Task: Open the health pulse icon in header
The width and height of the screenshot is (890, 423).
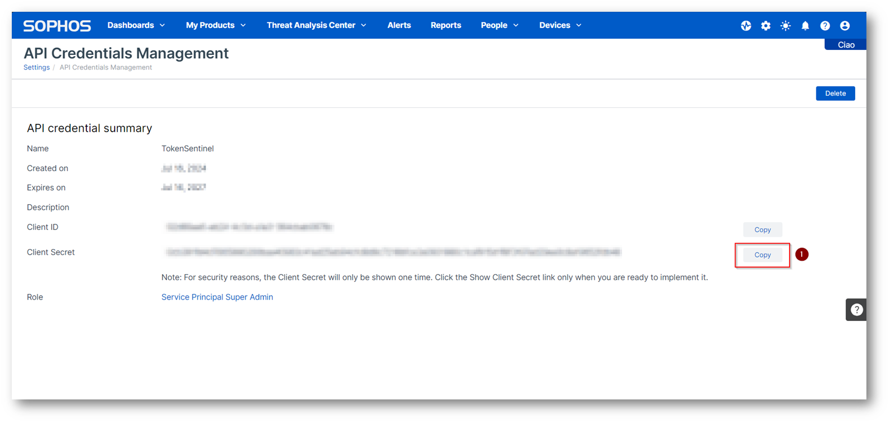Action: pos(746,26)
